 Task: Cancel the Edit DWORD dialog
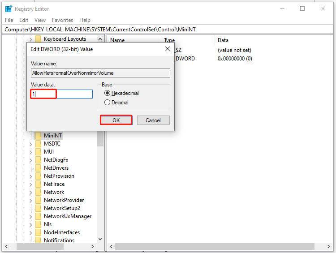click(153, 120)
